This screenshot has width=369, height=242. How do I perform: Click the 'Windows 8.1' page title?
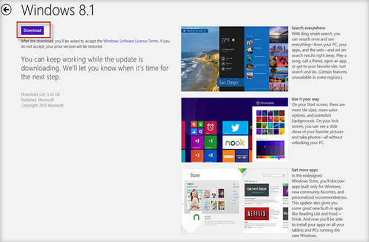(x=58, y=10)
